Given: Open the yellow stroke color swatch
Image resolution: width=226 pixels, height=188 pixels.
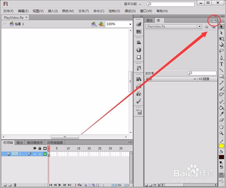Looking at the screenshot, I should click(x=222, y=146).
